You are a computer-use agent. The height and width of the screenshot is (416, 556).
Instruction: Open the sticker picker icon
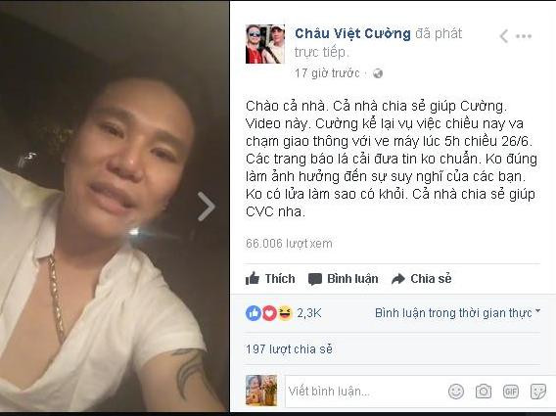[538, 392]
